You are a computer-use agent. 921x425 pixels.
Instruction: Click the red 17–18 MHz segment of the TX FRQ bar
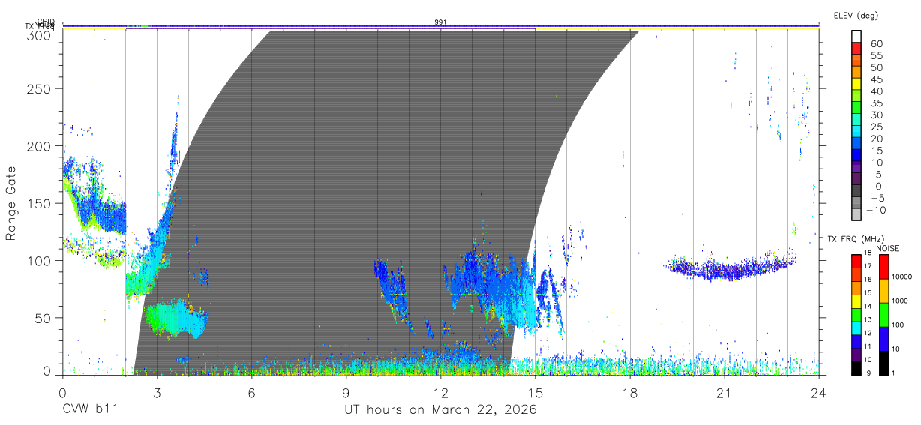click(856, 260)
